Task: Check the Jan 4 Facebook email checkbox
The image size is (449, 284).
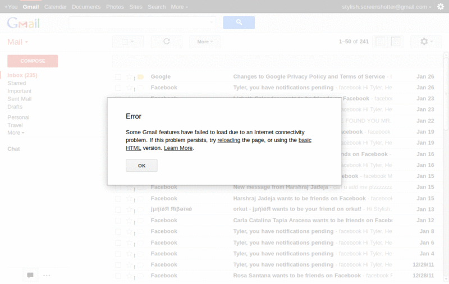Action: [x=118, y=254]
